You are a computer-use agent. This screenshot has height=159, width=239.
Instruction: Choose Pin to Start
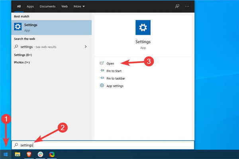tap(114, 71)
